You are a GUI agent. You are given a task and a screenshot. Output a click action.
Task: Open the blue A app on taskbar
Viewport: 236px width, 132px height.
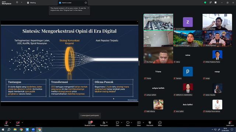click(x=27, y=129)
